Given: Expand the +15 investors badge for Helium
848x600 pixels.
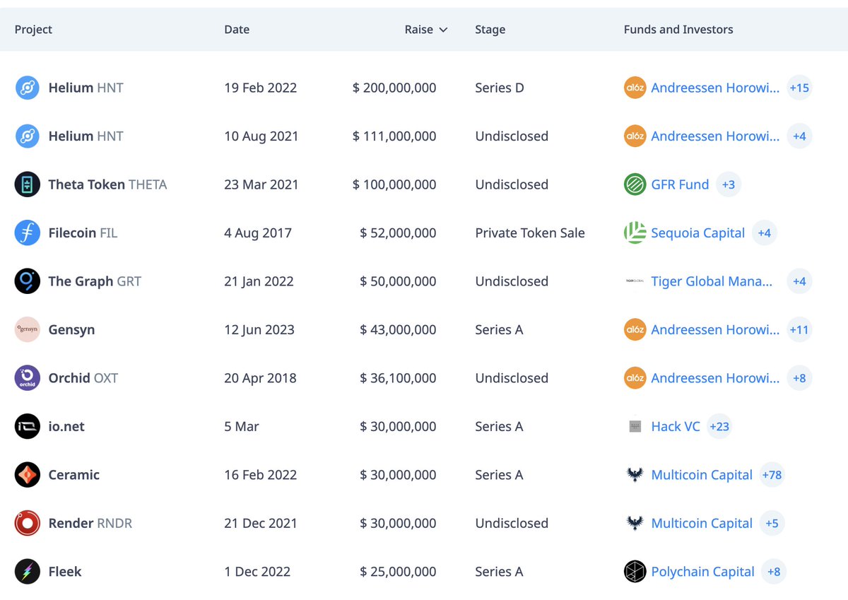Looking at the screenshot, I should click(799, 88).
